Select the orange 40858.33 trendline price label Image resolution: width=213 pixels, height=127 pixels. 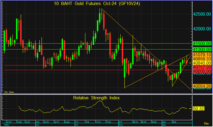click(202, 58)
